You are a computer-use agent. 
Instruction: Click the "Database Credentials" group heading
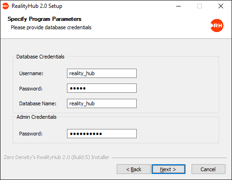[40, 57]
